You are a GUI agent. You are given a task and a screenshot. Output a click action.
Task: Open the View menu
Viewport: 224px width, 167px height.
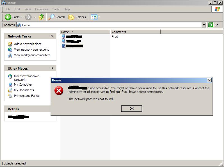28,9
